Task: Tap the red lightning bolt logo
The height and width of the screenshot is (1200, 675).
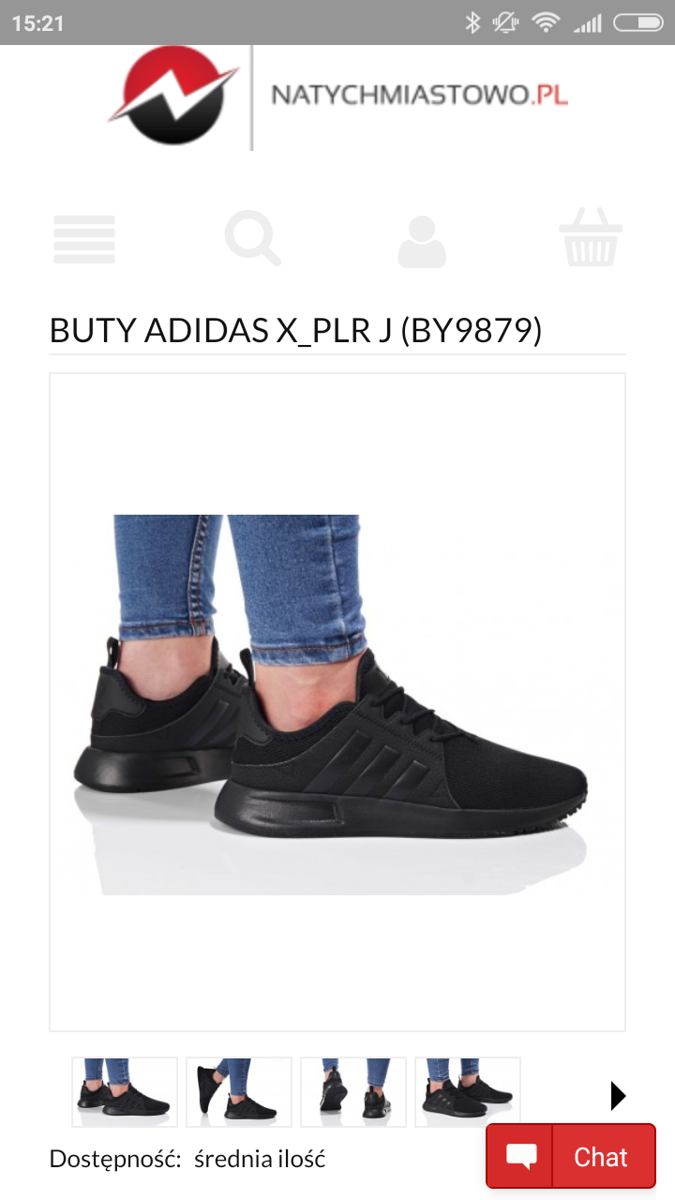Action: [173, 96]
